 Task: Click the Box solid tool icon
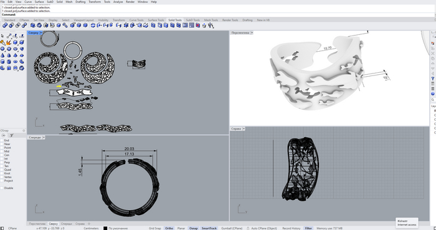click(16, 42)
